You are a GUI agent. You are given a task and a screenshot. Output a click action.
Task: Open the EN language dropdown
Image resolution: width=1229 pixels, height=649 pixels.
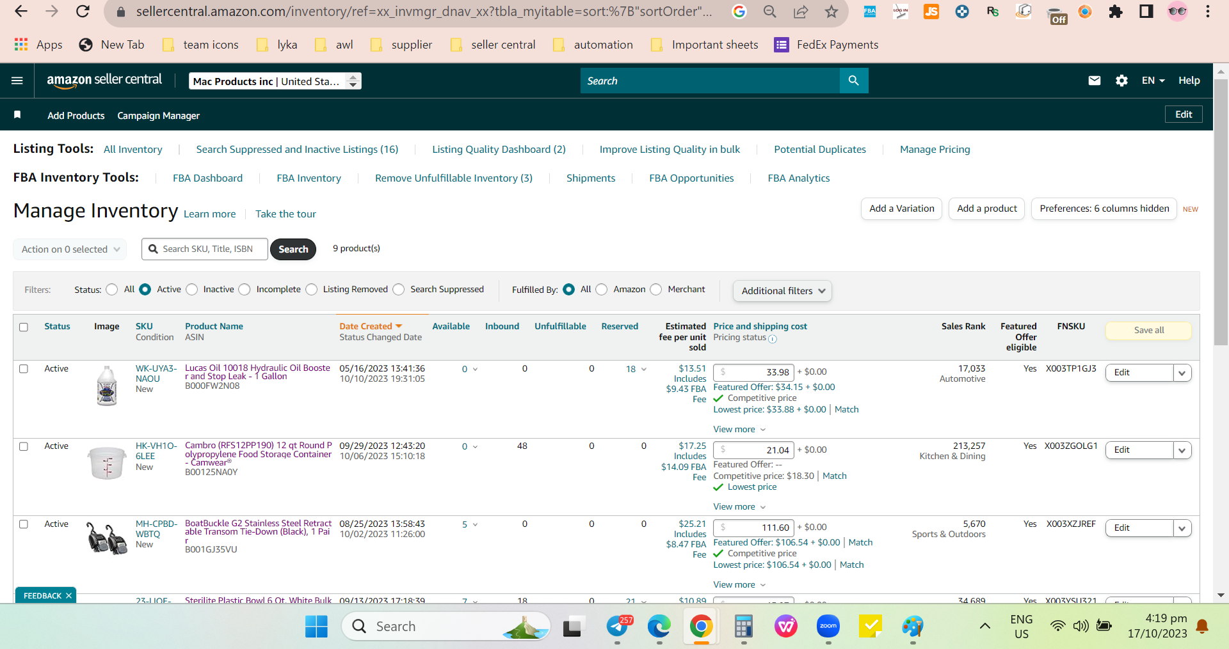click(x=1153, y=81)
